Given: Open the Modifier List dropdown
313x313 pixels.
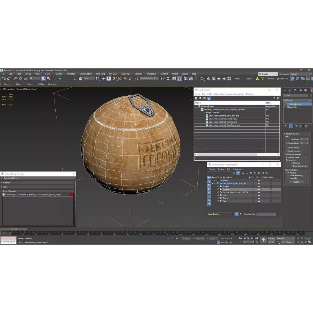Looking at the screenshot, I should tap(297, 100).
